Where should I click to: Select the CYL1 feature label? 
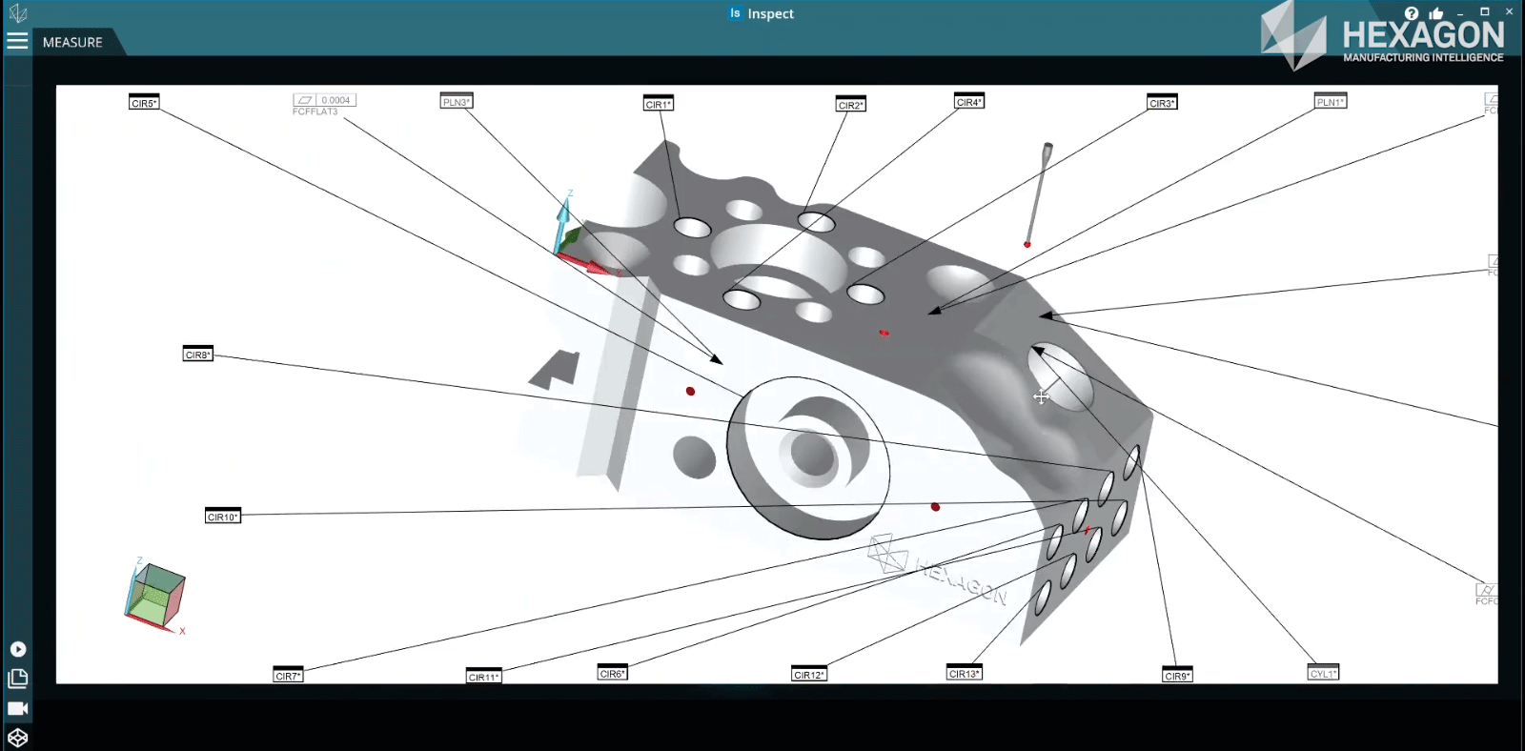tap(1323, 672)
